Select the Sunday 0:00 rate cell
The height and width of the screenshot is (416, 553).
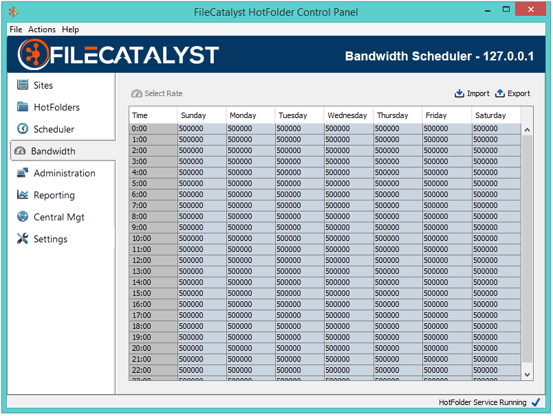click(x=201, y=128)
